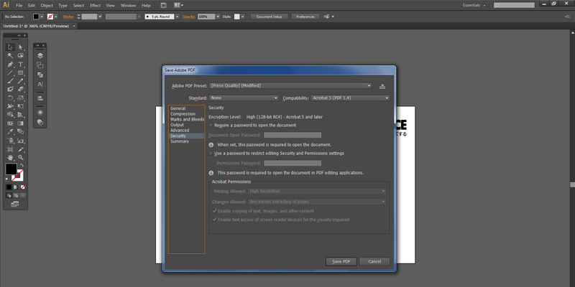The width and height of the screenshot is (575, 287).
Task: Open the 5 pt. Round brush dropdown
Action: (x=177, y=17)
